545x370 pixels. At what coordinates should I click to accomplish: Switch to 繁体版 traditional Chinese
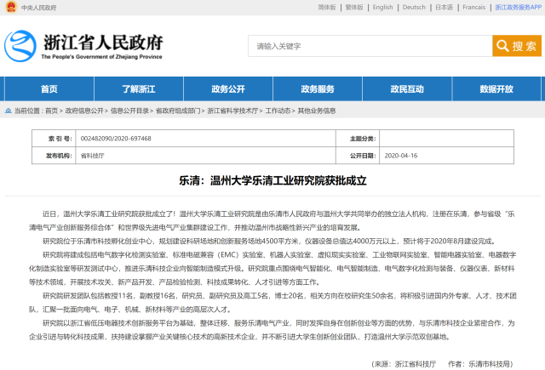354,8
